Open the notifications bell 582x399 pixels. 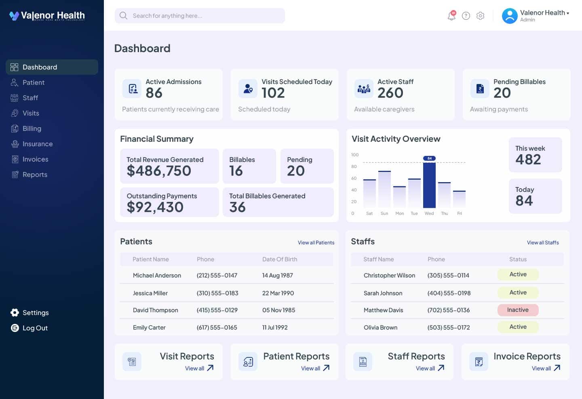[451, 16]
